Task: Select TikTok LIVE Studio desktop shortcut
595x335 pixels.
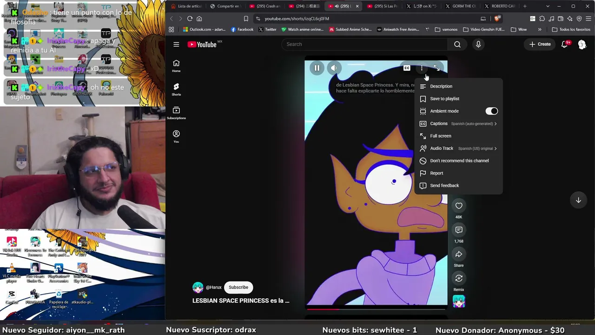Action: (12, 247)
